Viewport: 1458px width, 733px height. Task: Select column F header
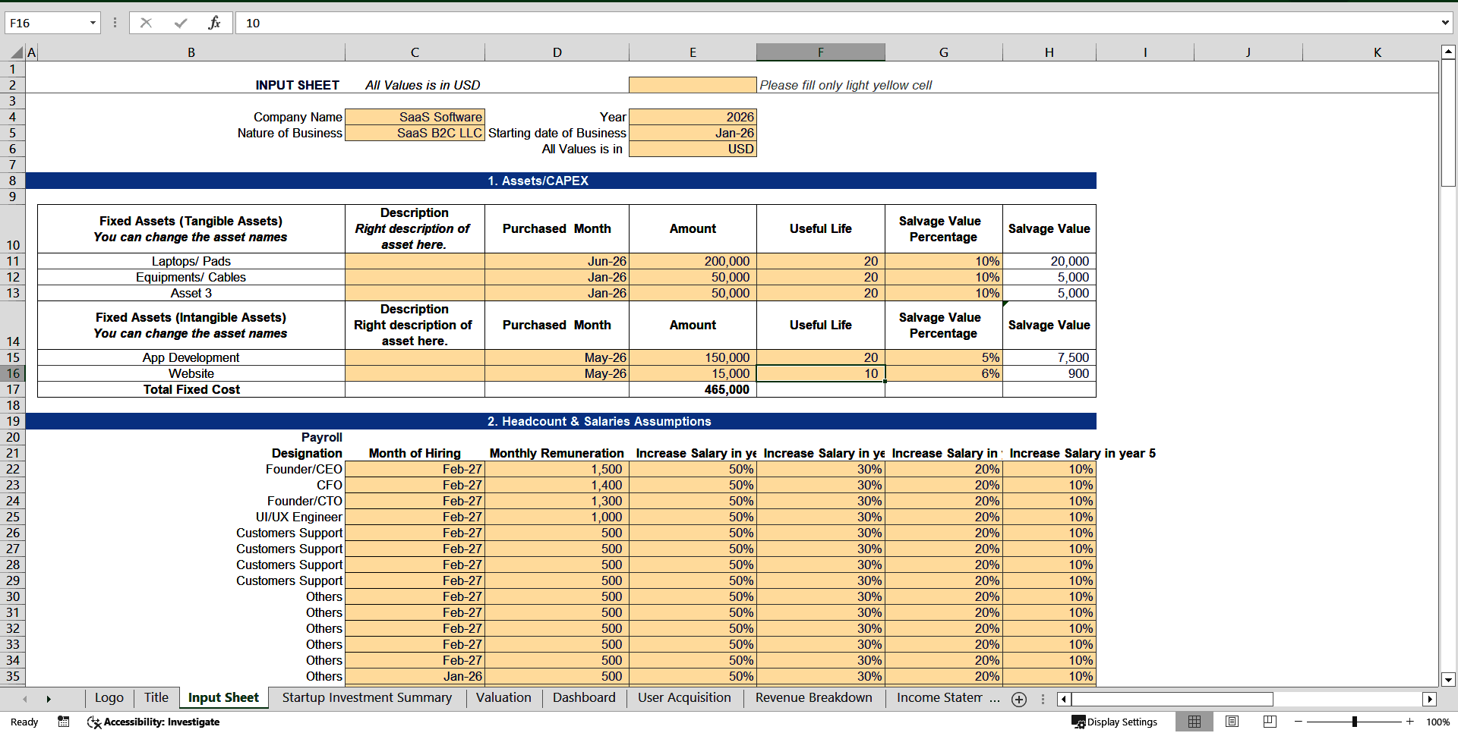point(820,52)
